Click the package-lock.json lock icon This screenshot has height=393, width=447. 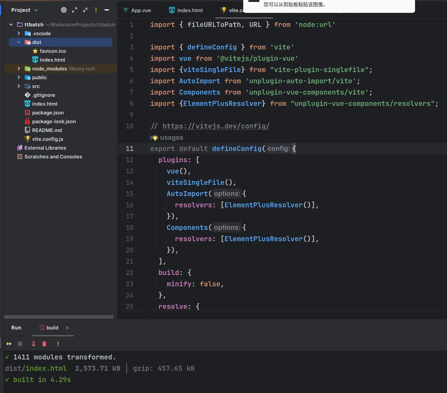pyautogui.click(x=27, y=121)
